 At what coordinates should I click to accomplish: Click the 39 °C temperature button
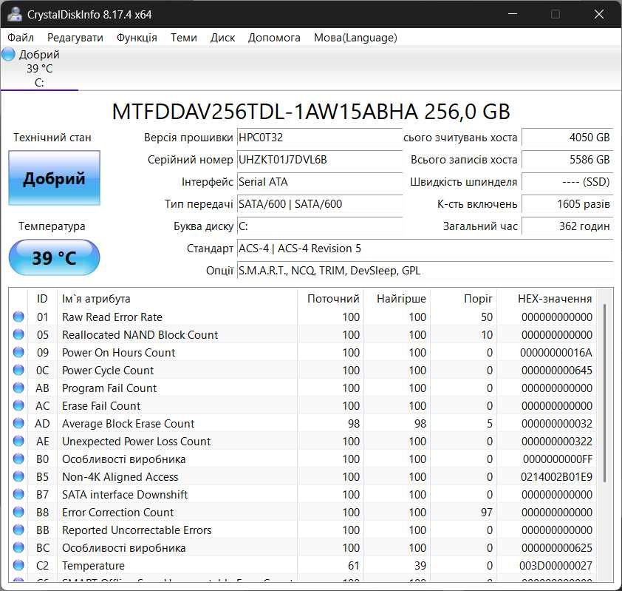55,257
